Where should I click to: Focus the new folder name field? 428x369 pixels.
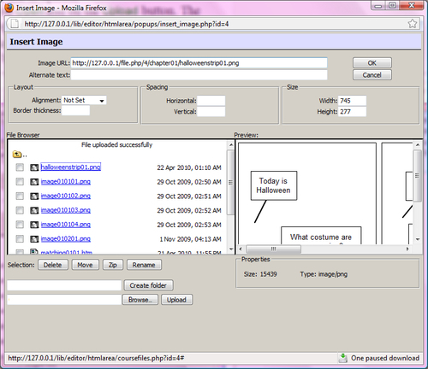[64, 285]
